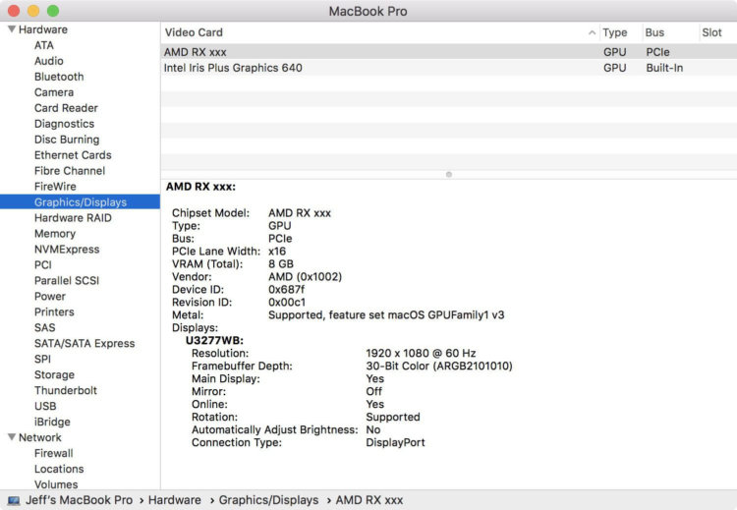This screenshot has height=510, width=737.
Task: Go to Graphics/Displays in path bar
Action: pos(268,500)
